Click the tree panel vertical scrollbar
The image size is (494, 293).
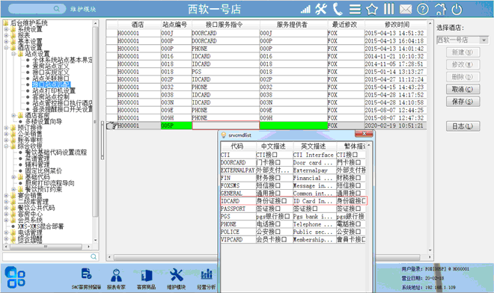(x=95, y=121)
